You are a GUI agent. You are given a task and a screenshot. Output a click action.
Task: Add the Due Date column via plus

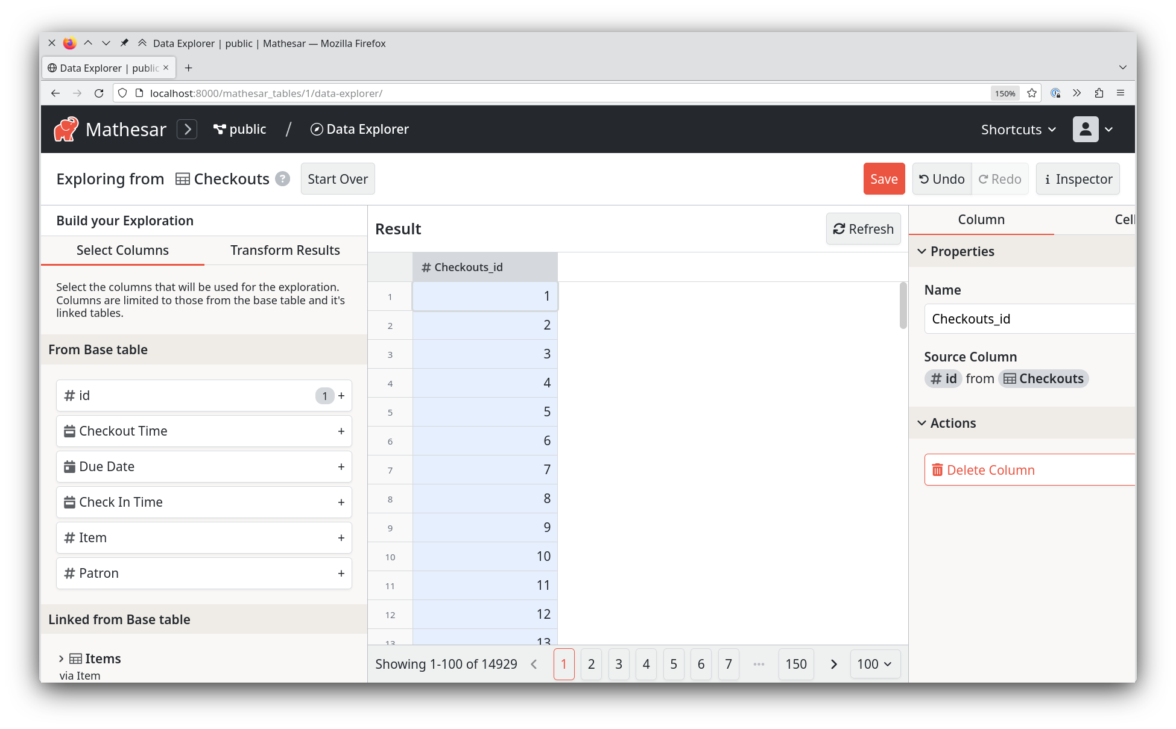tap(341, 466)
